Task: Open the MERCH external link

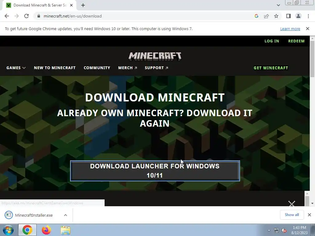Action: (128, 68)
